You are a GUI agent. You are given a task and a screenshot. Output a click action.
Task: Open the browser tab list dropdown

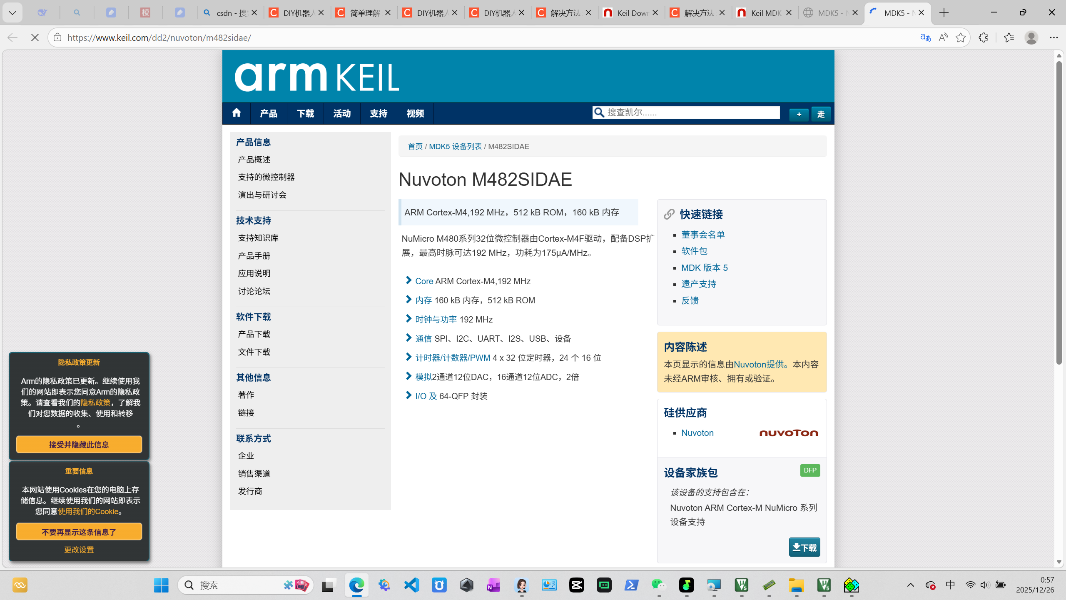point(12,13)
